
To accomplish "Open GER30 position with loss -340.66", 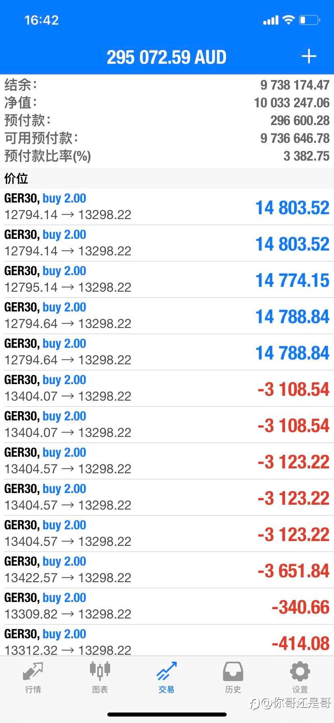I will click(167, 606).
